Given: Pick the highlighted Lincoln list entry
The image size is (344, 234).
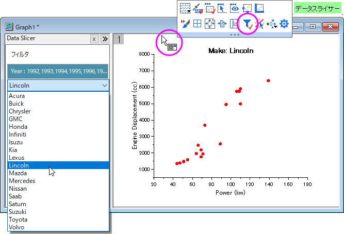Looking at the screenshot, I should coord(58,165).
